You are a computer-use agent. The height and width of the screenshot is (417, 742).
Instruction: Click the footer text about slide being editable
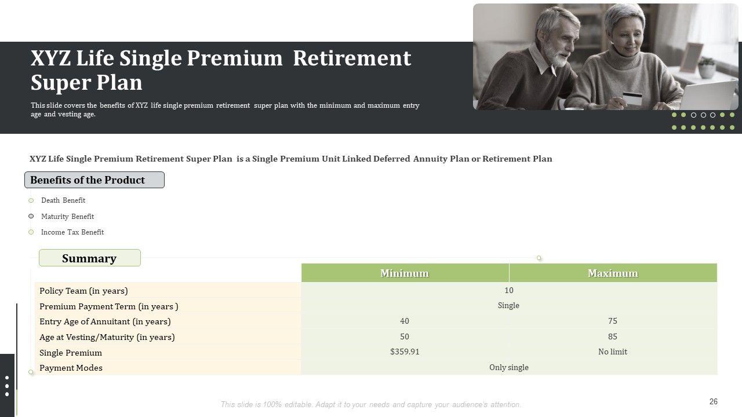371,405
